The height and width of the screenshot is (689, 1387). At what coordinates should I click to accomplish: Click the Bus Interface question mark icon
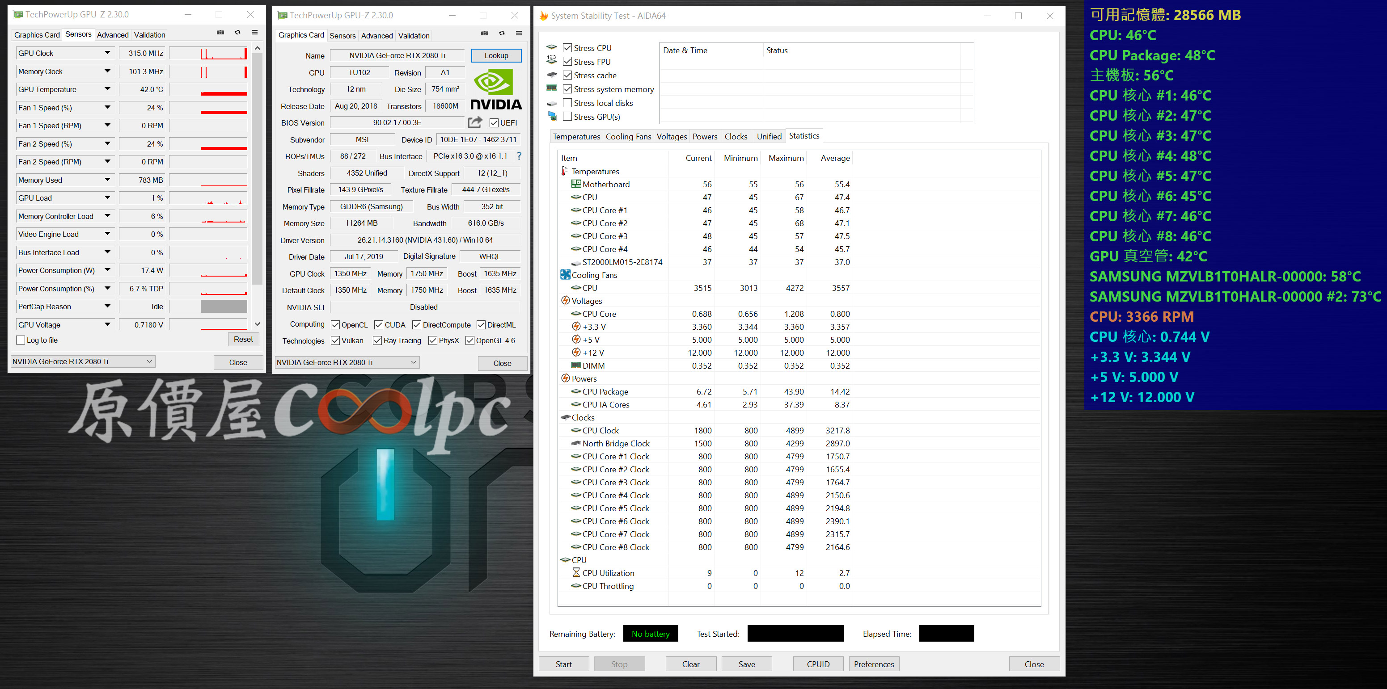point(519,156)
